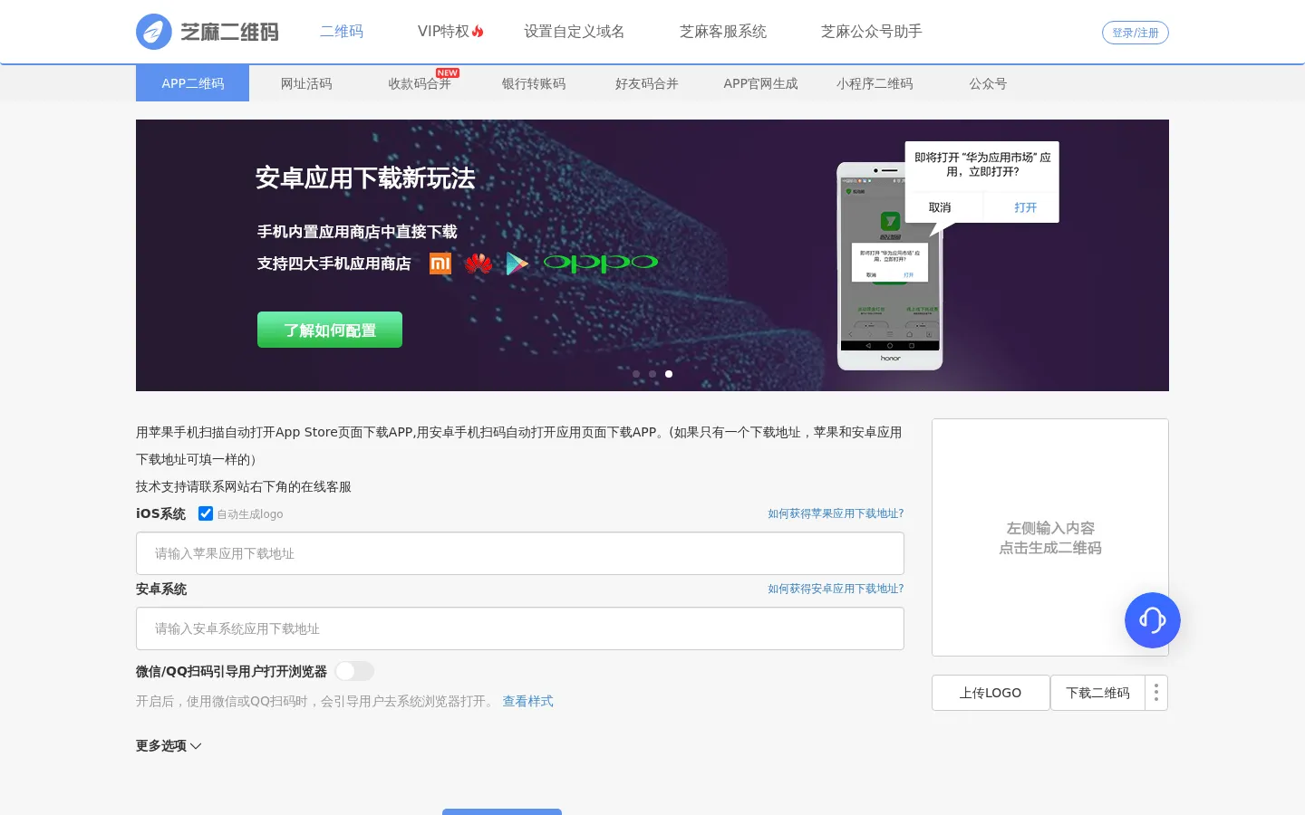Select the third (active) banner carousel dot

[669, 374]
